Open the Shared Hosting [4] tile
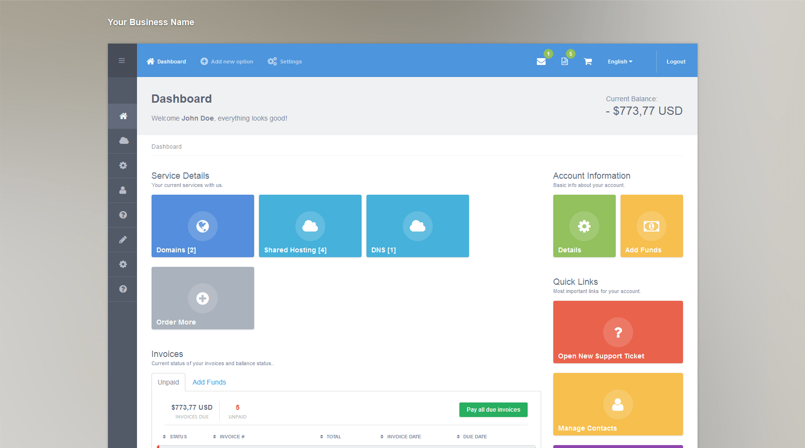 pos(310,226)
